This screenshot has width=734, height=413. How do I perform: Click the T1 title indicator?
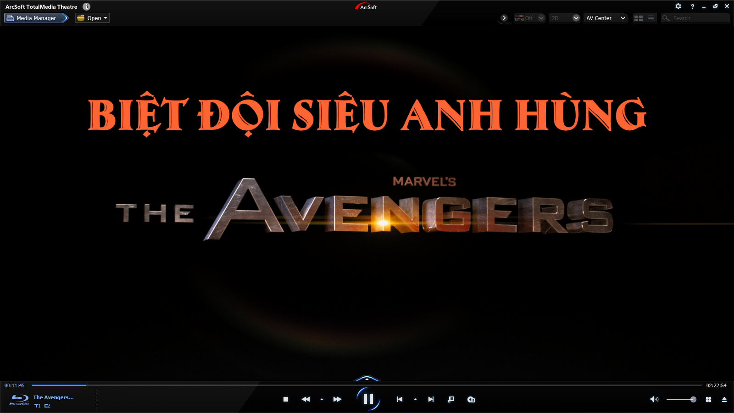[x=38, y=406]
